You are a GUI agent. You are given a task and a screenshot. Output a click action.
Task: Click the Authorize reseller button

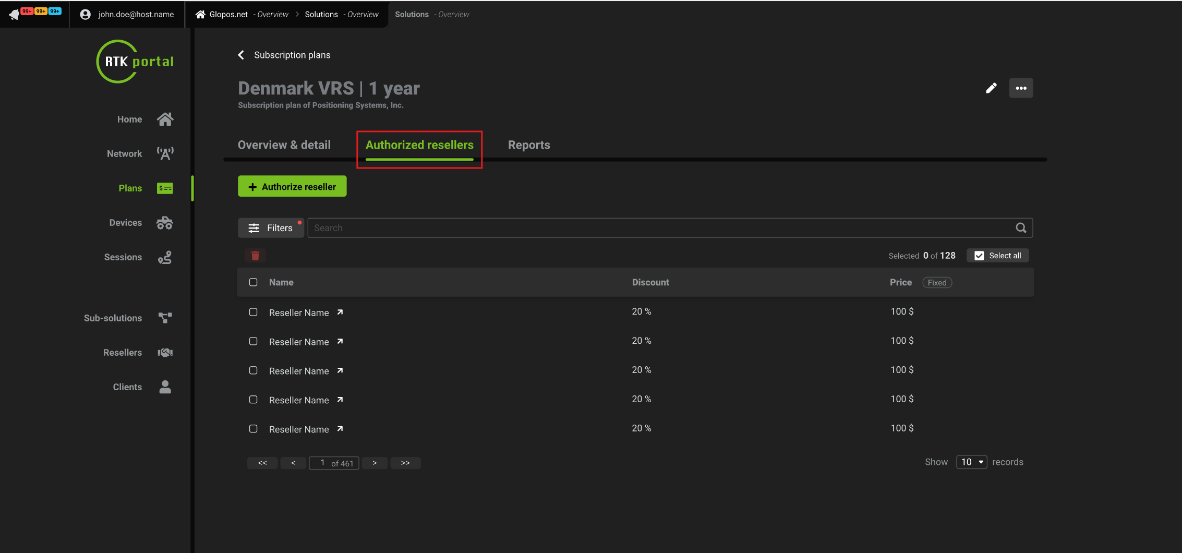[292, 187]
